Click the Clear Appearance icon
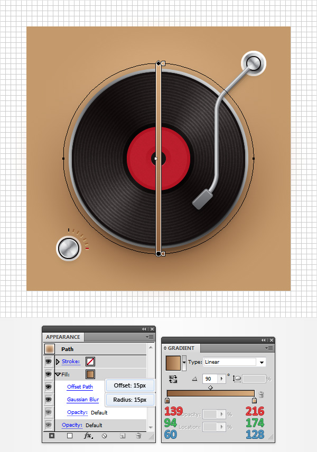The image size is (317, 452). pos(104,436)
